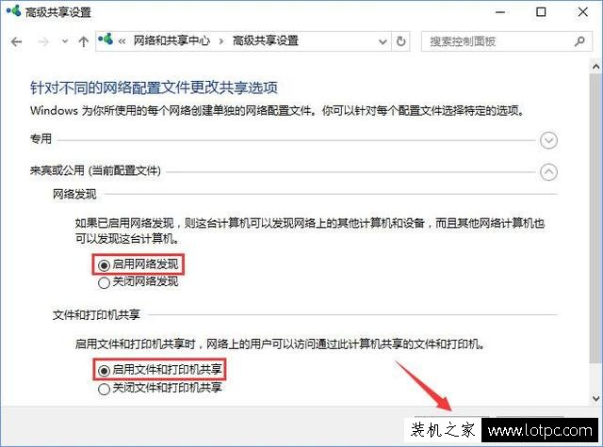Viewport: 603px width, 447px height.
Task: Click the scrollbar down arrow
Action: 595,399
